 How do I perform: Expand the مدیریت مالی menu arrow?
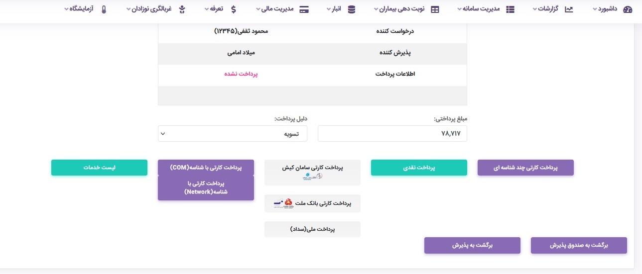(258, 9)
